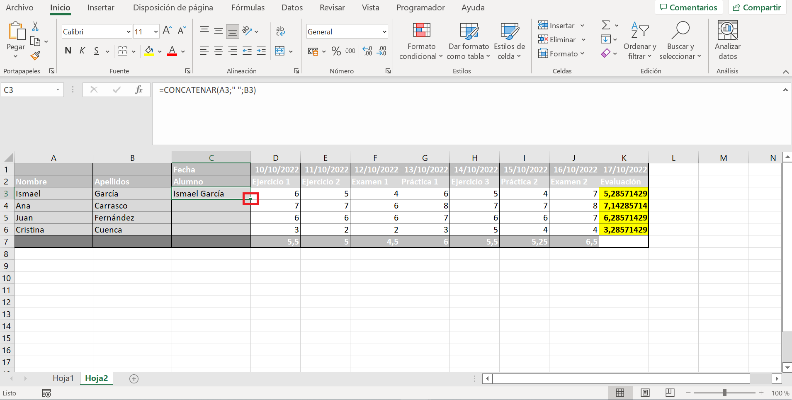Click the AutoSum sigma icon
This screenshot has width=792, height=400.
606,26
